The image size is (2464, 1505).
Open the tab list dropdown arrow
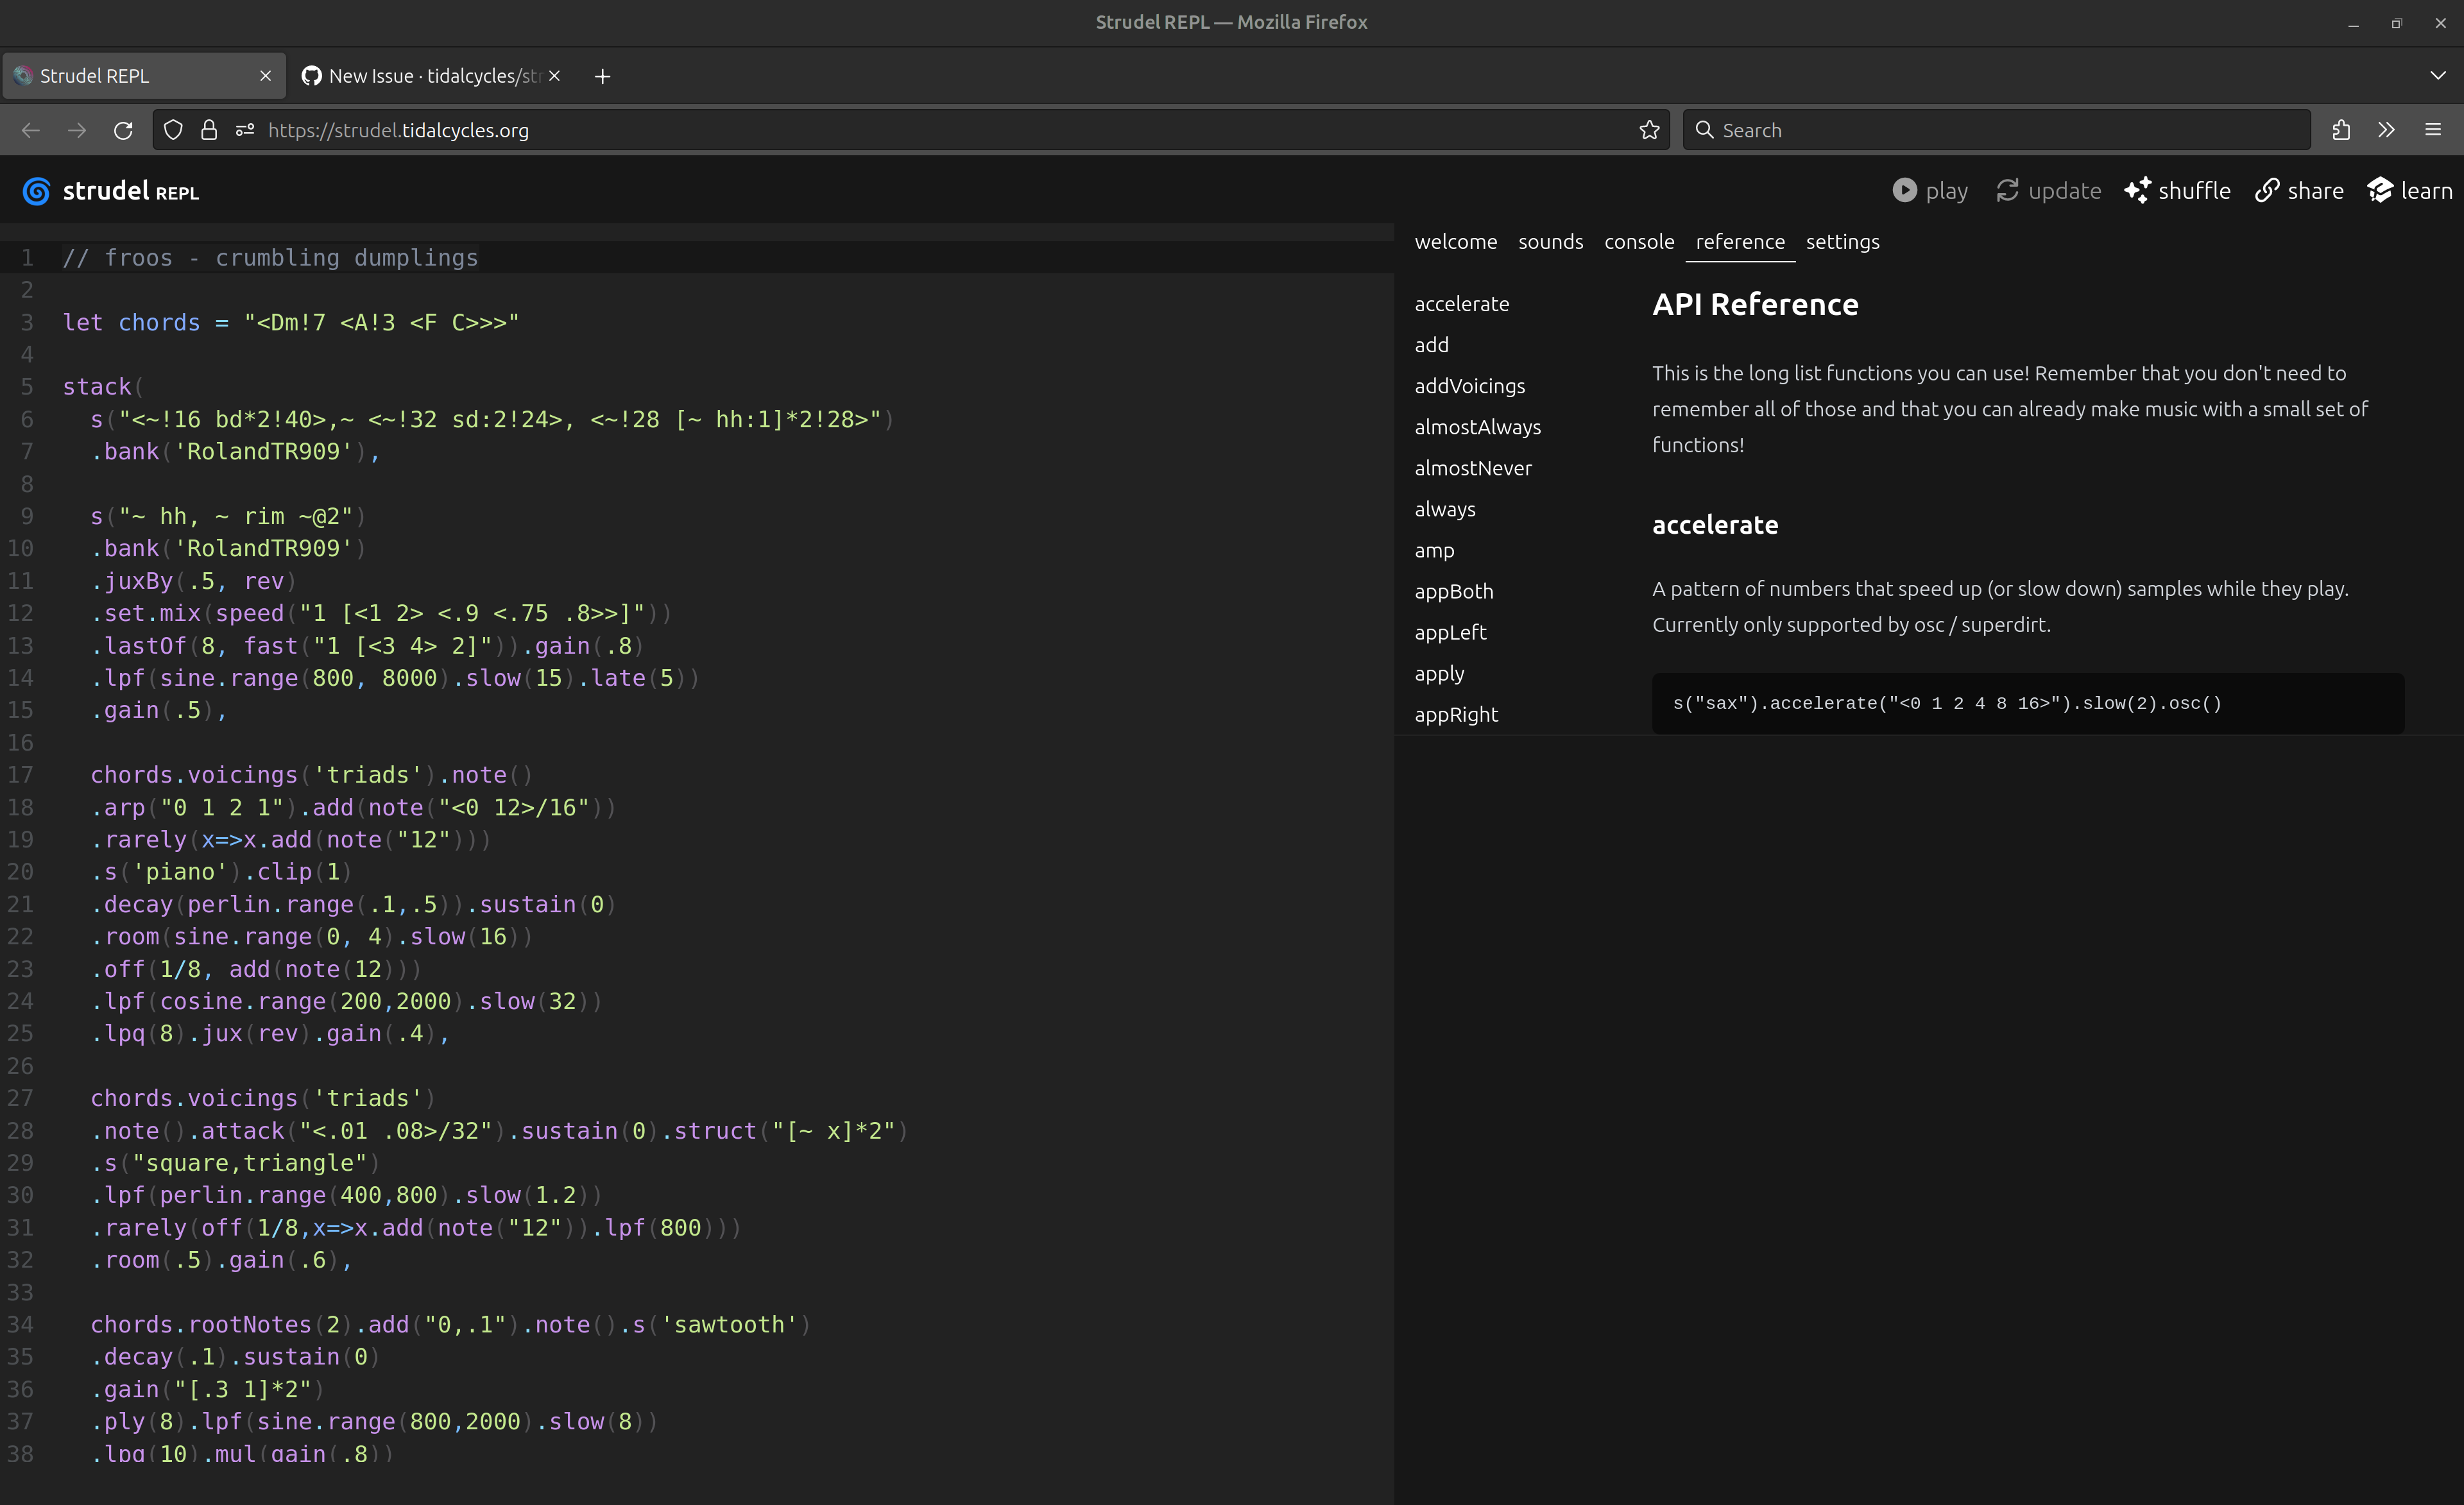pos(2437,75)
